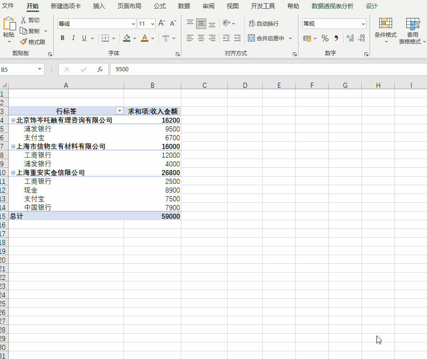
Task: Align text to vertical middle
Action: coord(201,23)
